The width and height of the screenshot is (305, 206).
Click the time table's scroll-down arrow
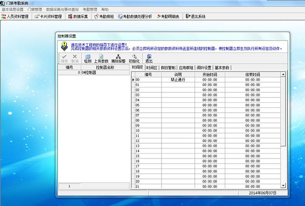point(284,186)
